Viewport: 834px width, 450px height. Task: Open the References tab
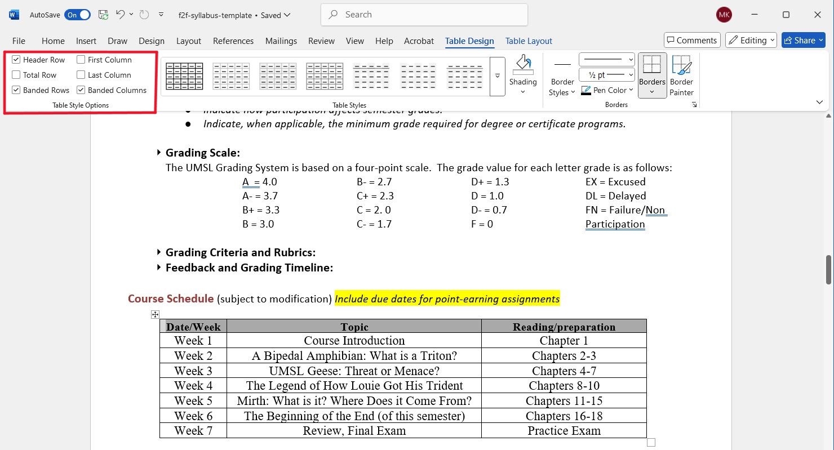pos(233,41)
